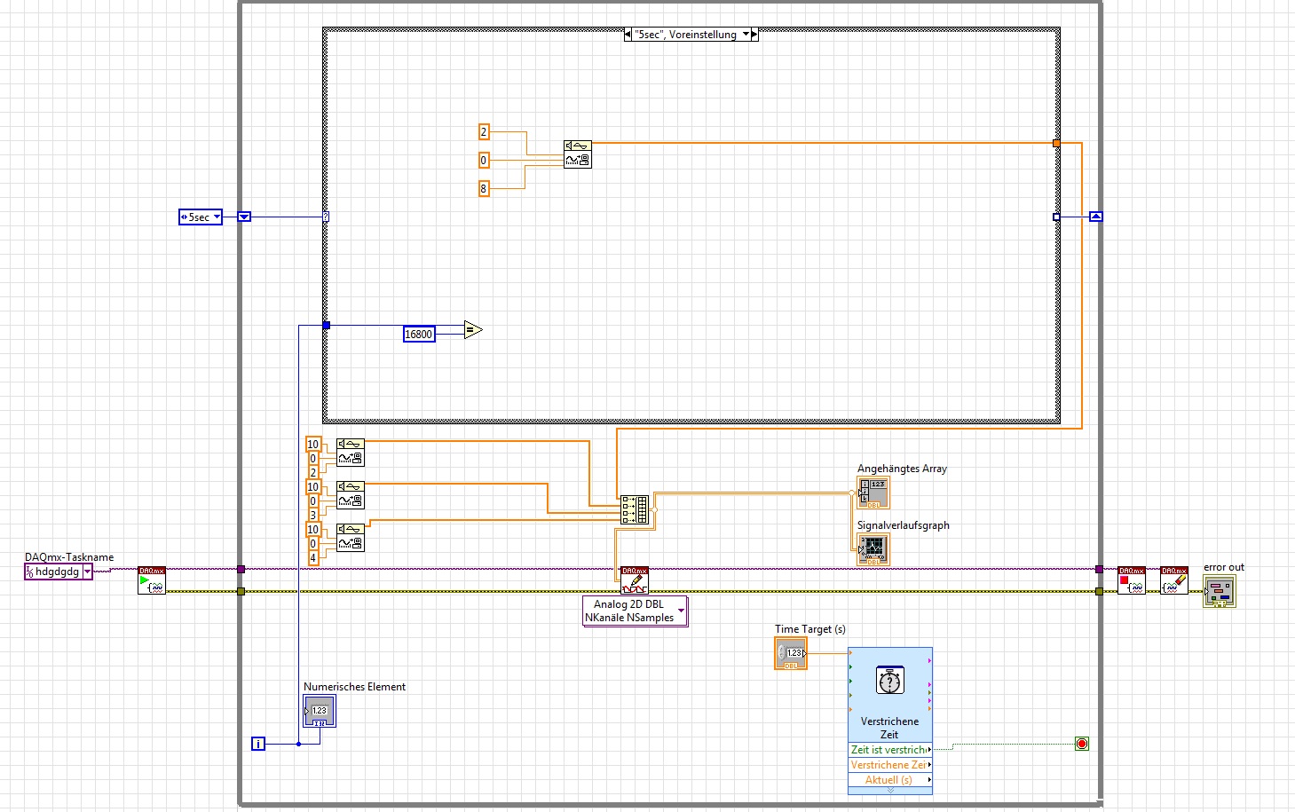This screenshot has width=1295, height=812.
Task: Click the right shift register up arrow
Action: [x=1096, y=217]
